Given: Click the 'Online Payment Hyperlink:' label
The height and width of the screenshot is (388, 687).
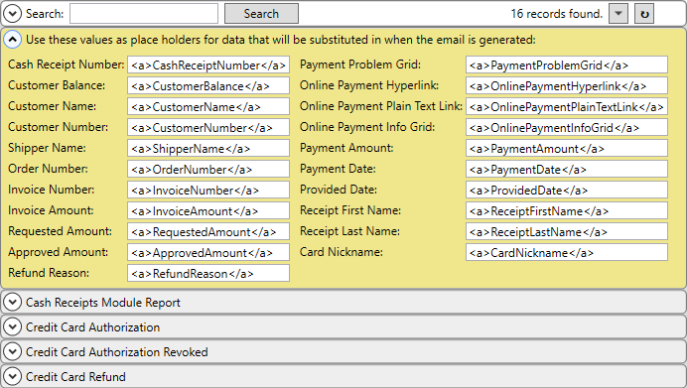Looking at the screenshot, I should (369, 85).
